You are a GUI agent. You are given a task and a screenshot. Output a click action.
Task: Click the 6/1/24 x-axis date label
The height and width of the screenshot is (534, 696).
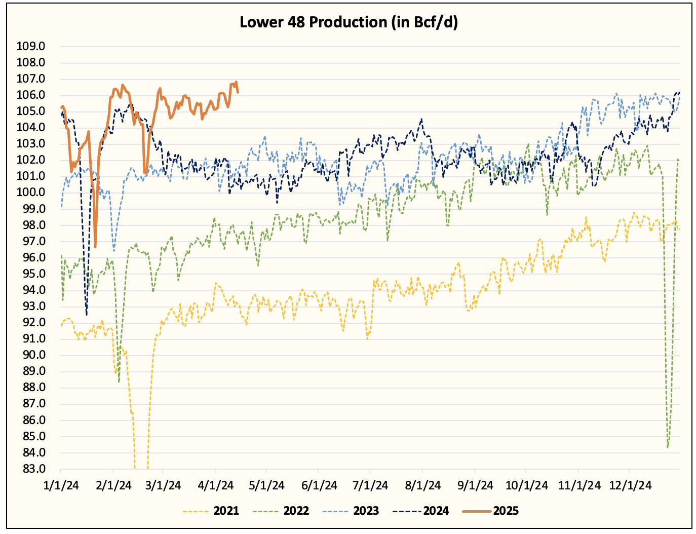(319, 485)
